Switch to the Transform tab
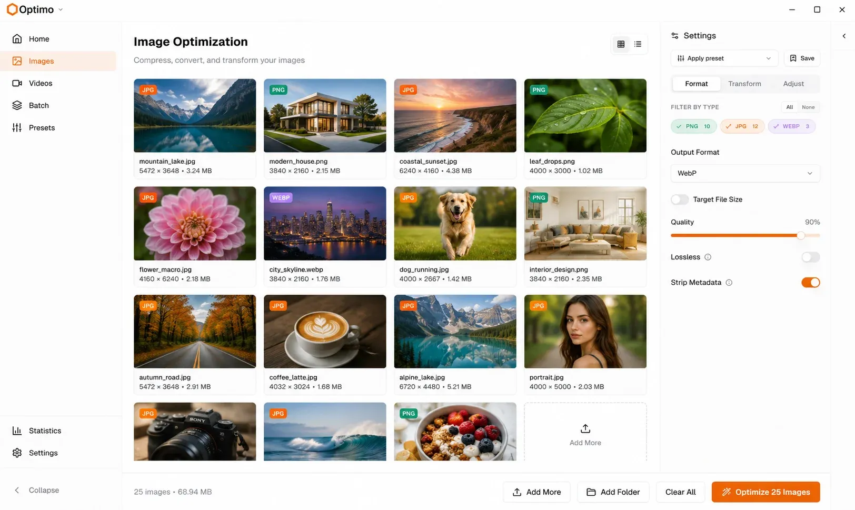855x510 pixels. click(744, 84)
